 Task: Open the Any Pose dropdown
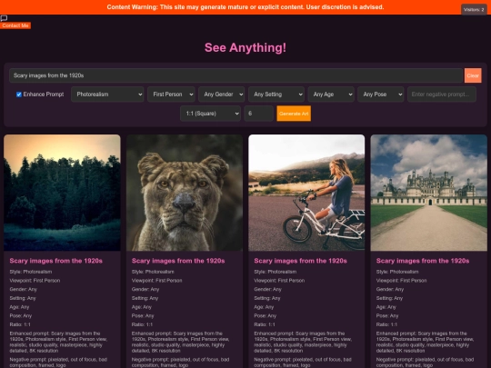tap(381, 94)
